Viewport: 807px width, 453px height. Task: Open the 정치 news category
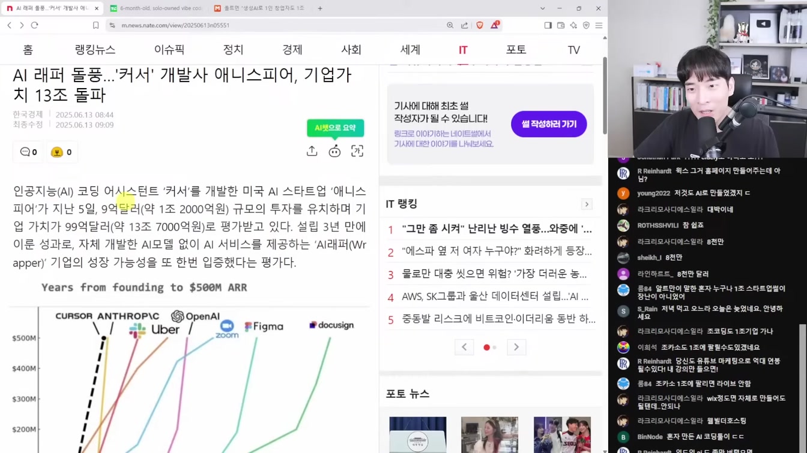[x=233, y=50]
